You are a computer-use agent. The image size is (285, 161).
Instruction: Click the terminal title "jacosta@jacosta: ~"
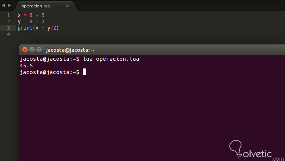coord(70,50)
